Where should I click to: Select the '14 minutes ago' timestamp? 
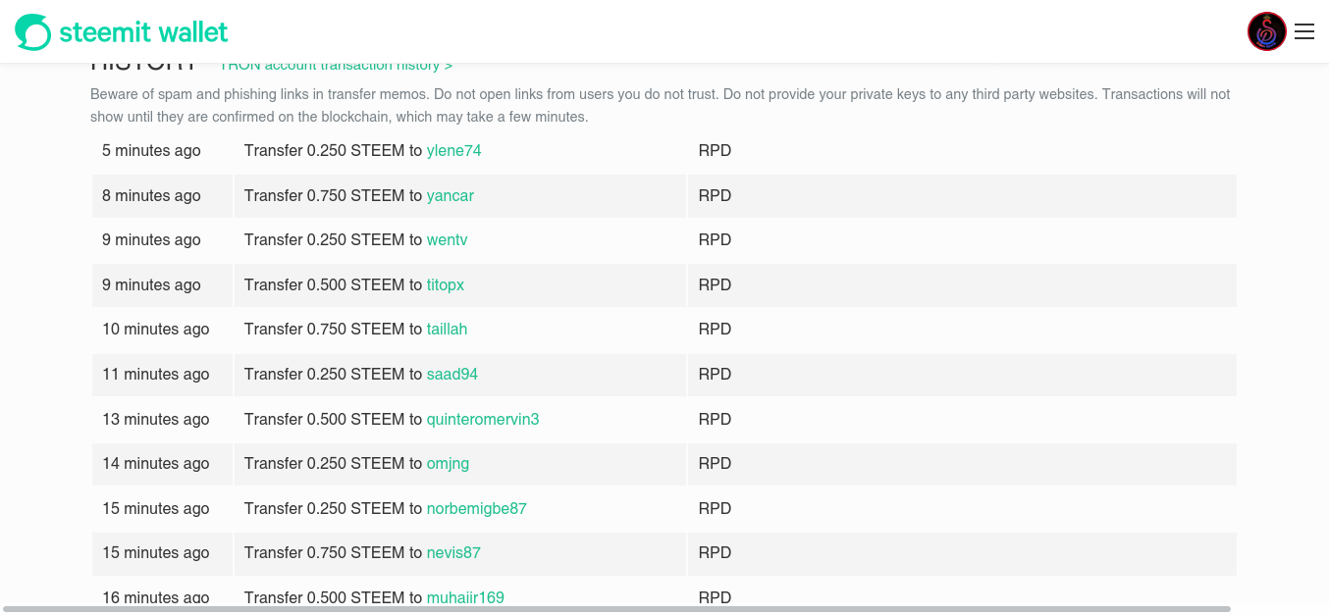(x=156, y=464)
